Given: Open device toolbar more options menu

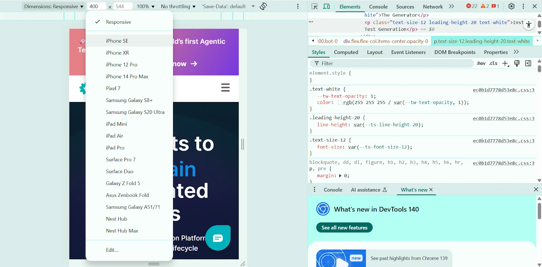Looking at the screenshot, I should pos(298,6).
